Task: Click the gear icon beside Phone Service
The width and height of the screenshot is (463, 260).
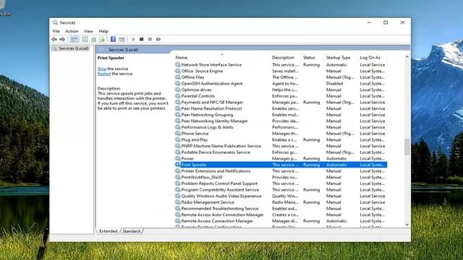Action: click(x=177, y=133)
